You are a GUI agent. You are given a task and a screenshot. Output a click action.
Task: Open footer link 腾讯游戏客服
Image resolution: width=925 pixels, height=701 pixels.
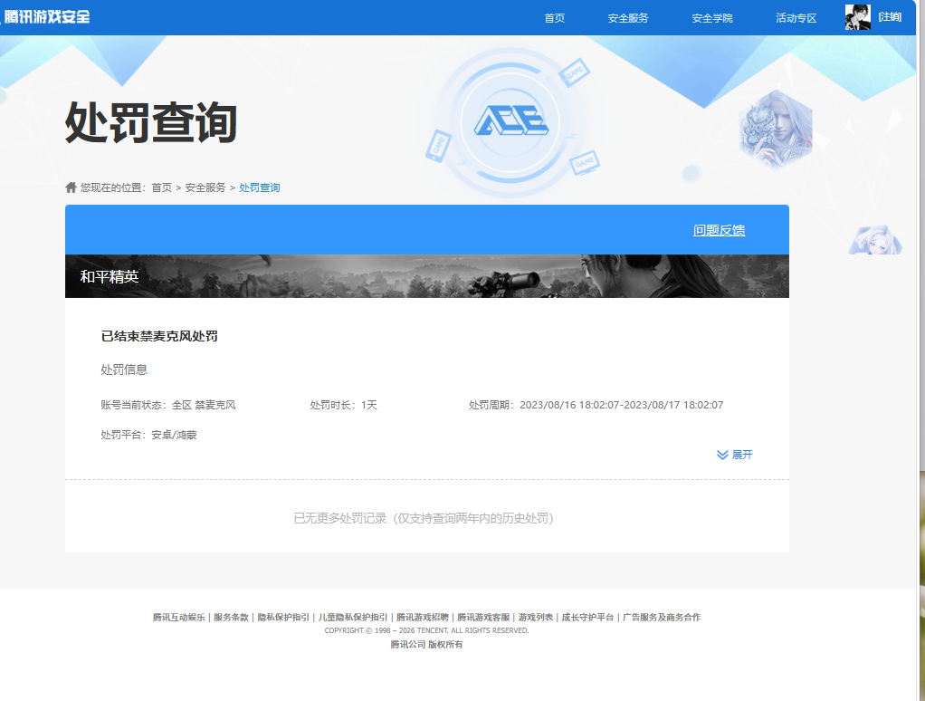coord(483,617)
